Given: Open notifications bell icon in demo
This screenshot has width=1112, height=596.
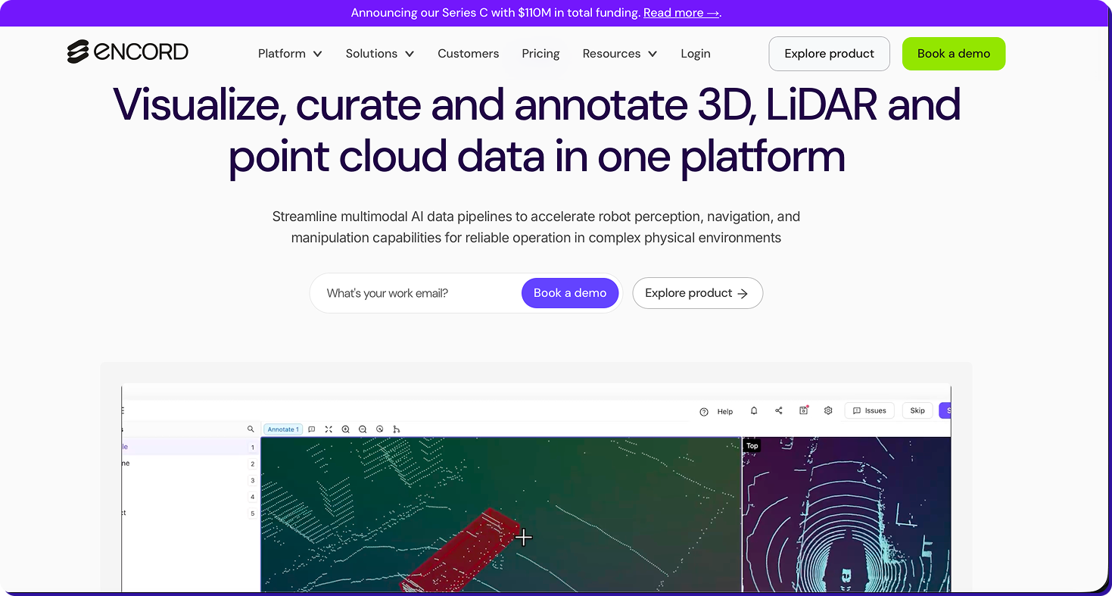Looking at the screenshot, I should 754,410.
